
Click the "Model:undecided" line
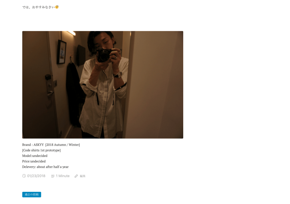(x=35, y=156)
